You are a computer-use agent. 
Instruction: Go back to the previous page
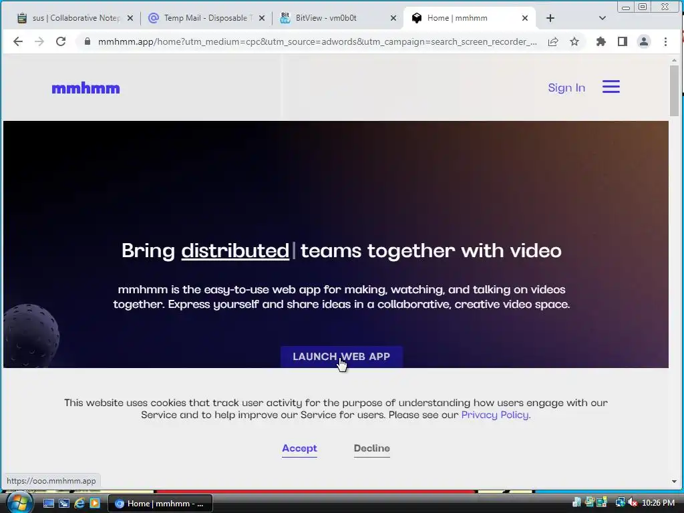pyautogui.click(x=18, y=41)
